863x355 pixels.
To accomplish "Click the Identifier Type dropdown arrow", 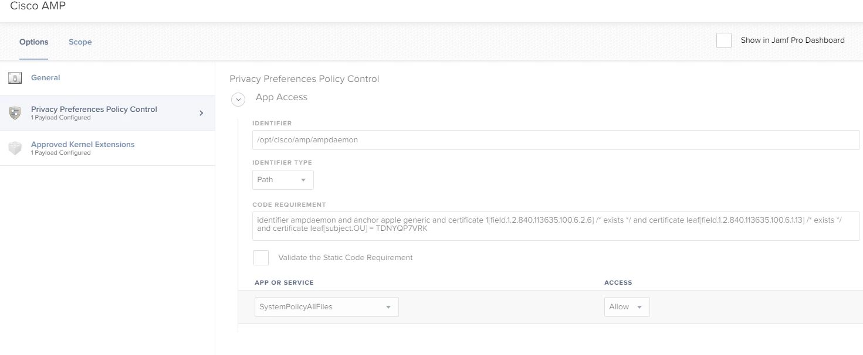I will (x=303, y=180).
